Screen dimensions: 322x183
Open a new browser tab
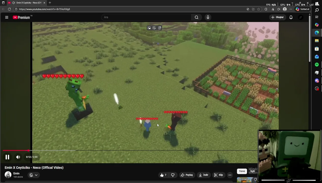coord(50,3)
